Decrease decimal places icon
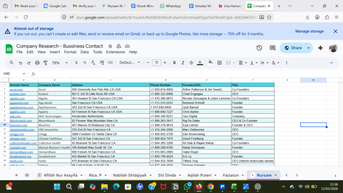 [93, 63]
